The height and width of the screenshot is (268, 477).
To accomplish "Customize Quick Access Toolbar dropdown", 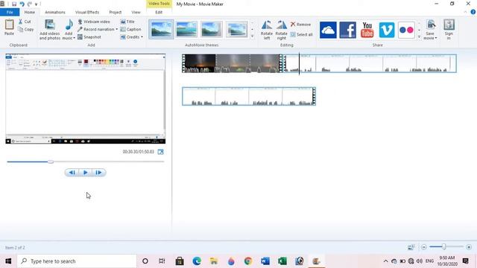I will [x=37, y=4].
